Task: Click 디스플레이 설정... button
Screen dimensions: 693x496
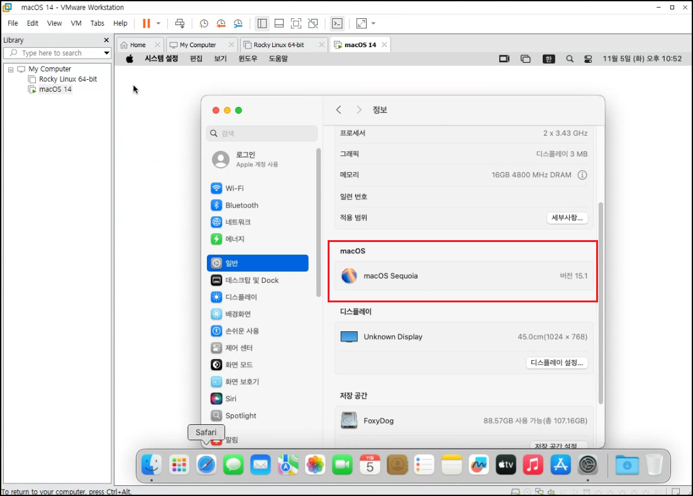Action: [557, 363]
